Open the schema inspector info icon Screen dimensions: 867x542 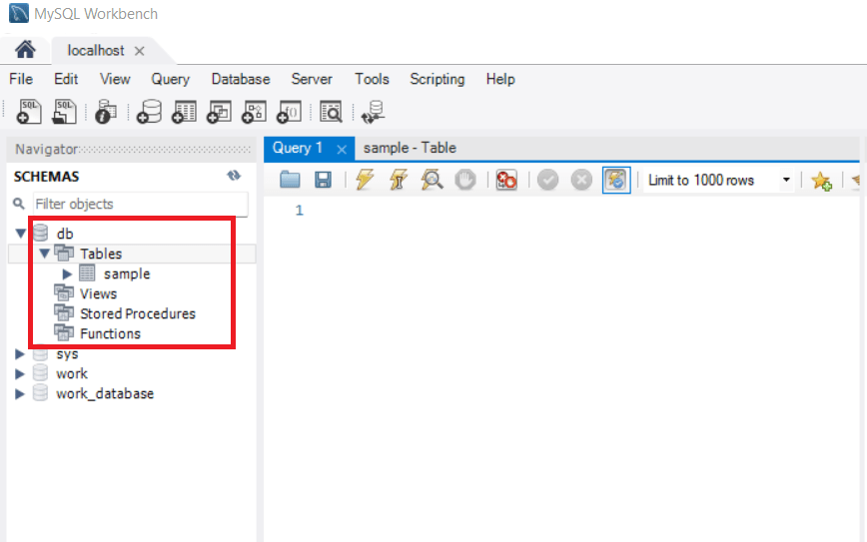[x=105, y=112]
